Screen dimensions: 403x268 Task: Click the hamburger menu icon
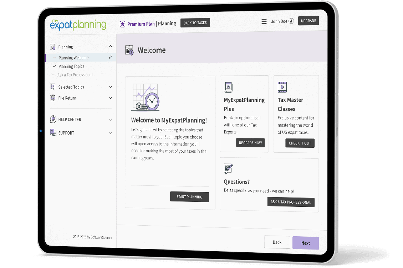click(264, 21)
